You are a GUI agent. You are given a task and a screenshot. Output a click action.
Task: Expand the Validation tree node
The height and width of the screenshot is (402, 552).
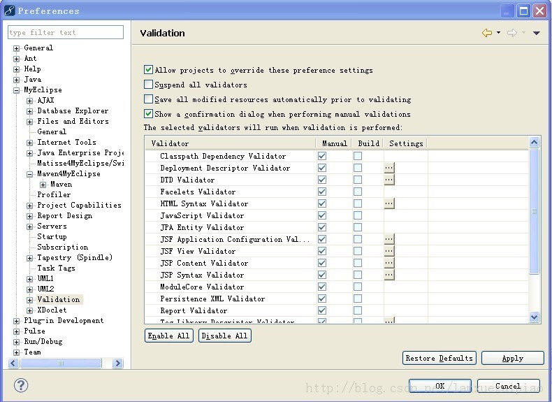(29, 300)
